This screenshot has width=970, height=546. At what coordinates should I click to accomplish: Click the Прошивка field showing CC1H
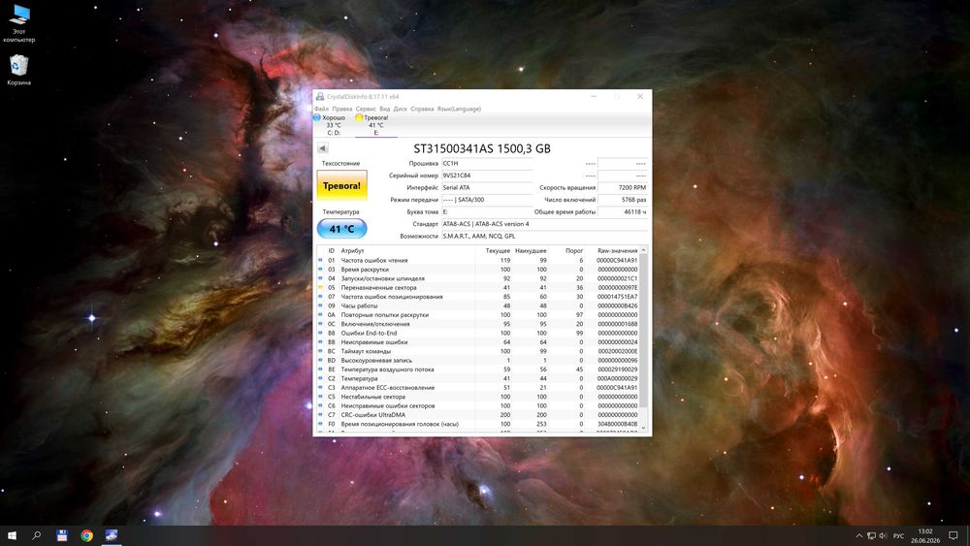click(486, 163)
